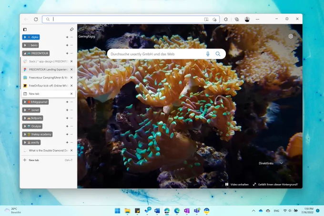Add a tab to the bexio group
Image resolution: width=324 pixels, height=216 pixels.
click(67, 45)
